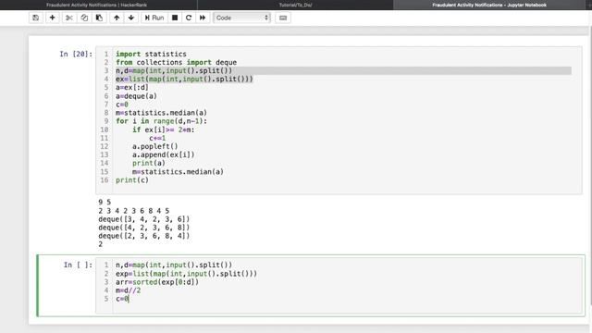Click the '9 5' output line
This screenshot has height=333, width=592.
pyautogui.click(x=105, y=203)
